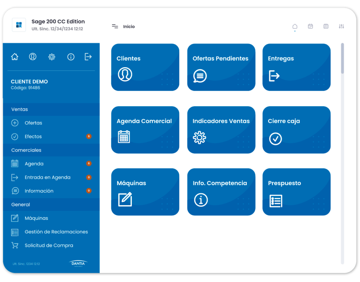This screenshot has height=282, width=360.
Task: Click the logout icon in the sidebar
Action: click(88, 57)
